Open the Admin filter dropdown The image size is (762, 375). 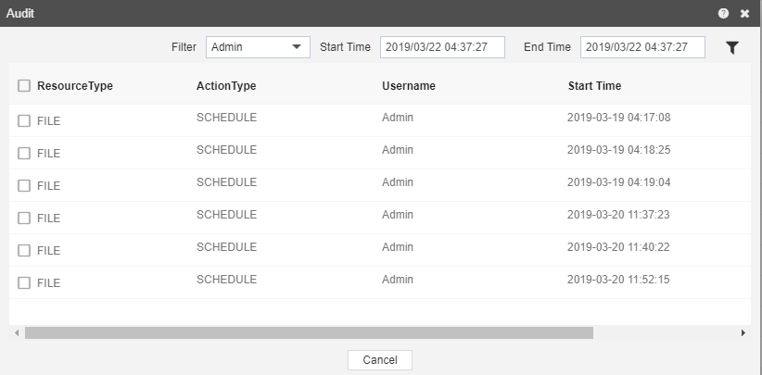pyautogui.click(x=258, y=47)
